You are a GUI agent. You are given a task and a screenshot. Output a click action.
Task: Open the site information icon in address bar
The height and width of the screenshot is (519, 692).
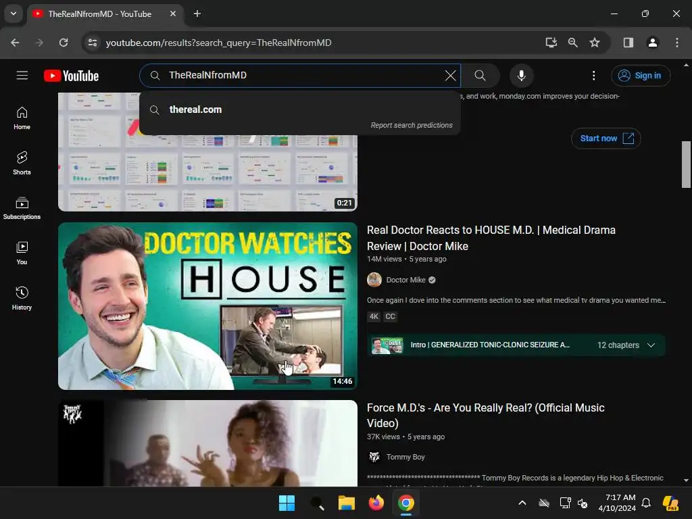(x=93, y=43)
